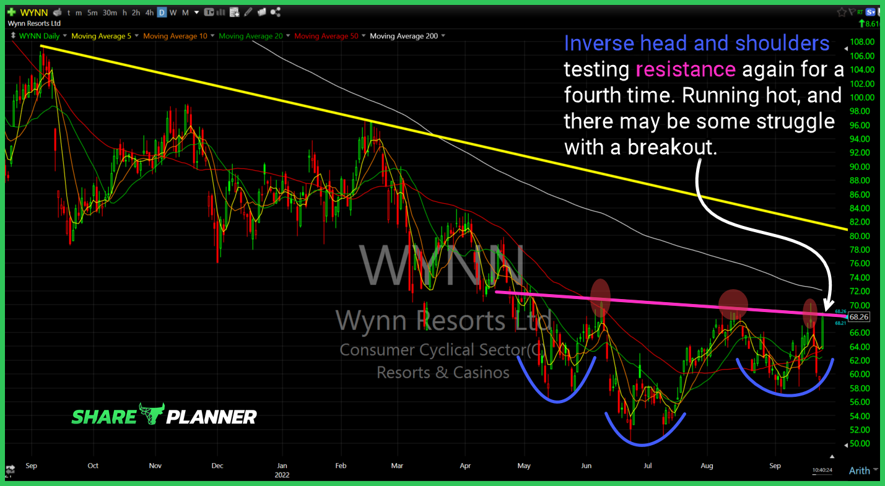Click the up/down arrows before WYNN Daily
Viewport: 885px width, 486px height.
pyautogui.click(x=13, y=36)
